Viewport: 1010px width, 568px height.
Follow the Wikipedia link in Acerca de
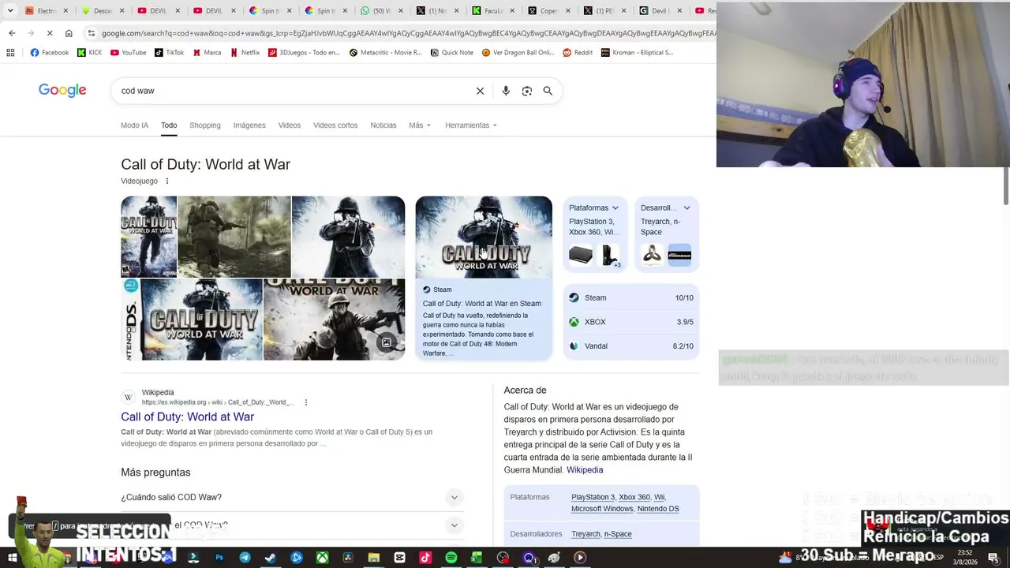[x=585, y=470]
